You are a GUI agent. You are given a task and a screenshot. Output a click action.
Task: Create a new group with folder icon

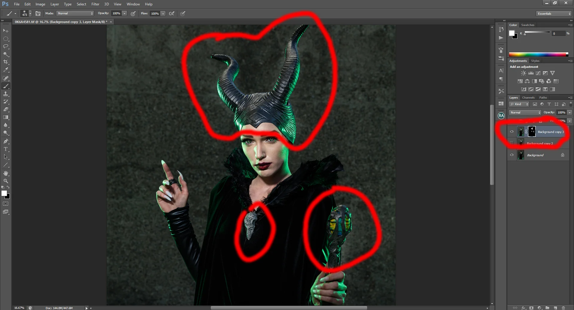pos(547,308)
